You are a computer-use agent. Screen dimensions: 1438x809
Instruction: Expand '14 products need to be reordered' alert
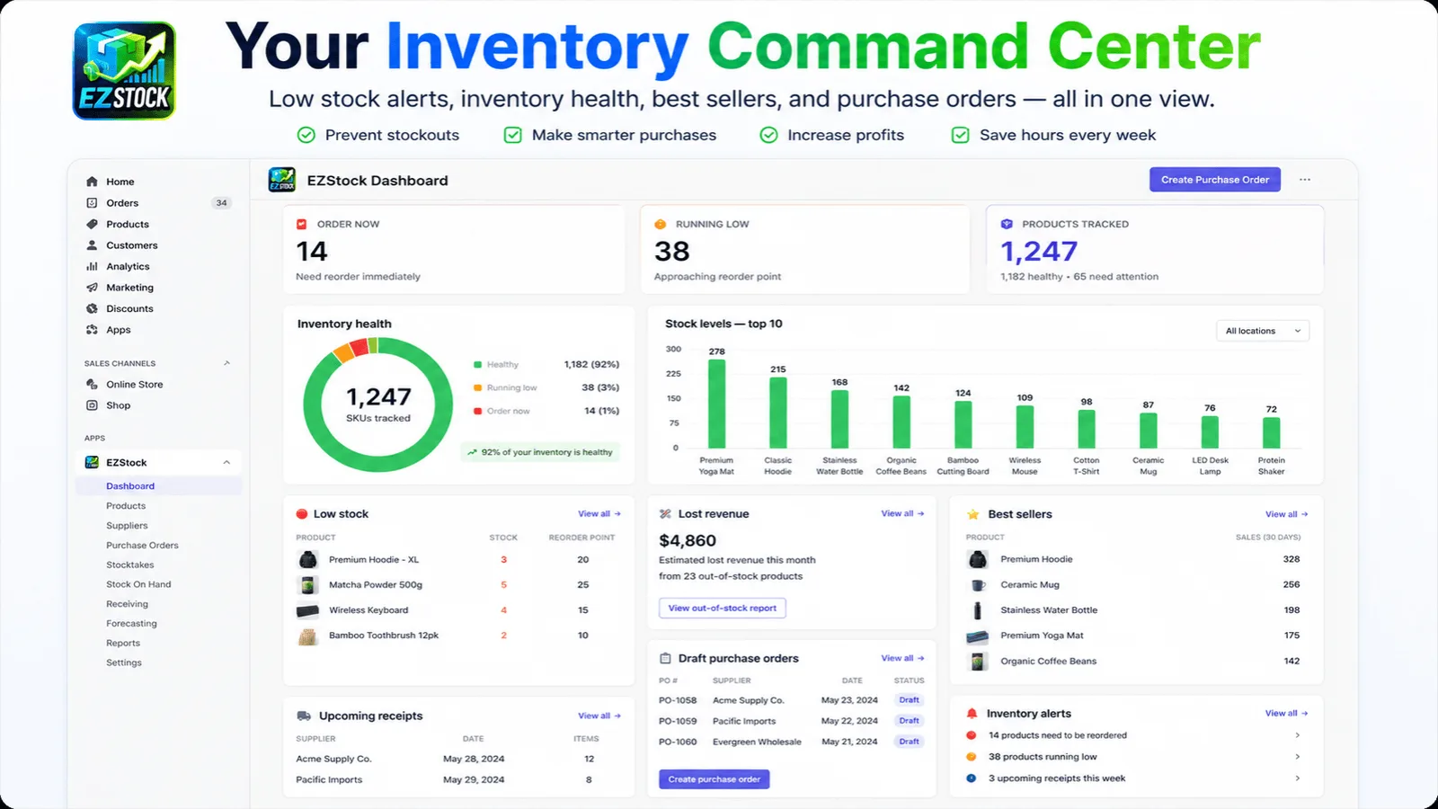[x=1297, y=735]
